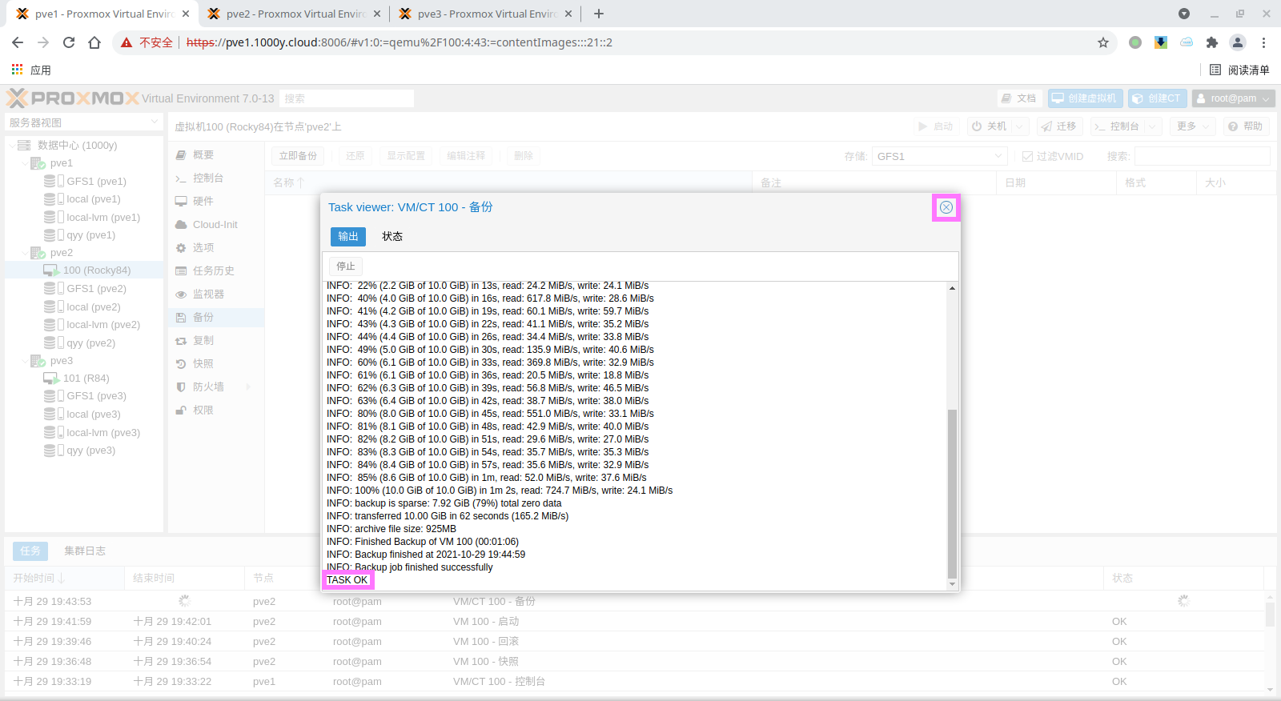Click the backup search input field
Viewport: 1281px width, 701px height.
1201,157
